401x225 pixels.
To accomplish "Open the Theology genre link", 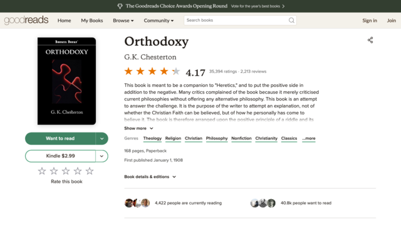I will [x=152, y=138].
